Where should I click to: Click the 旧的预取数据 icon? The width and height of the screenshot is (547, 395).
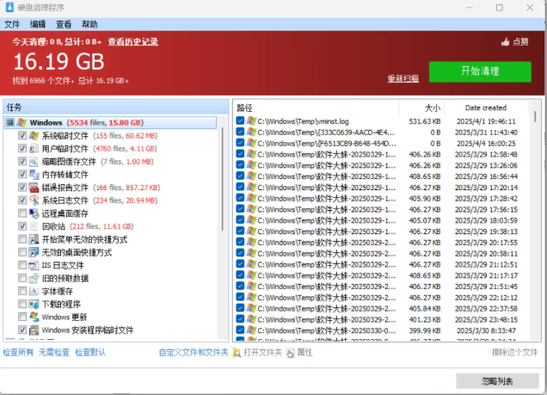34,278
